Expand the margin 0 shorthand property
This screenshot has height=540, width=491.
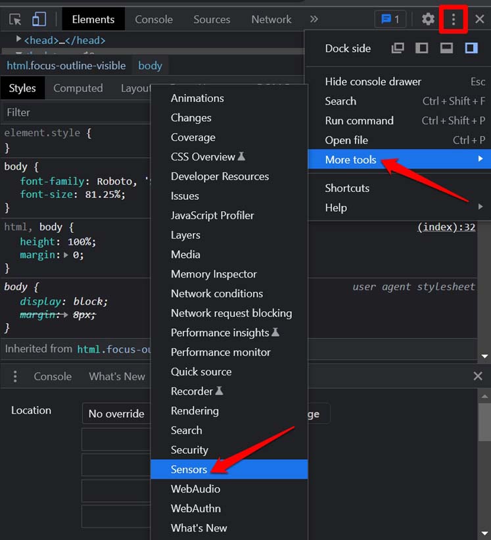(x=66, y=255)
